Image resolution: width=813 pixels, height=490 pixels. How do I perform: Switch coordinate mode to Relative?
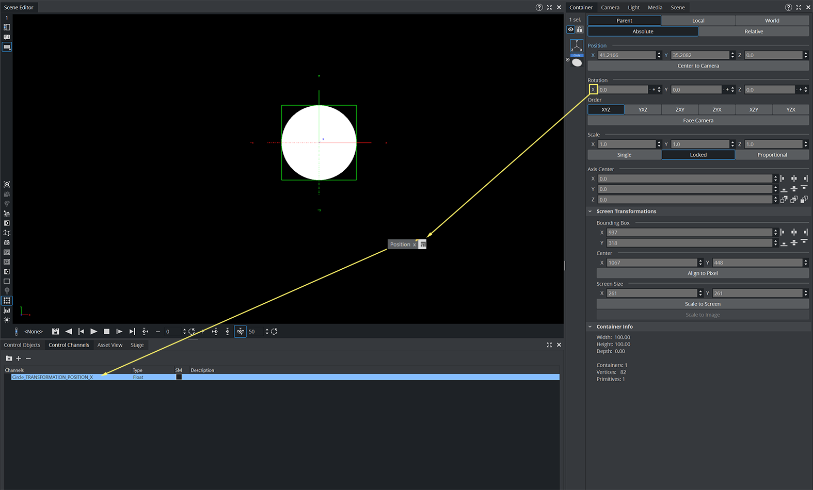point(753,31)
